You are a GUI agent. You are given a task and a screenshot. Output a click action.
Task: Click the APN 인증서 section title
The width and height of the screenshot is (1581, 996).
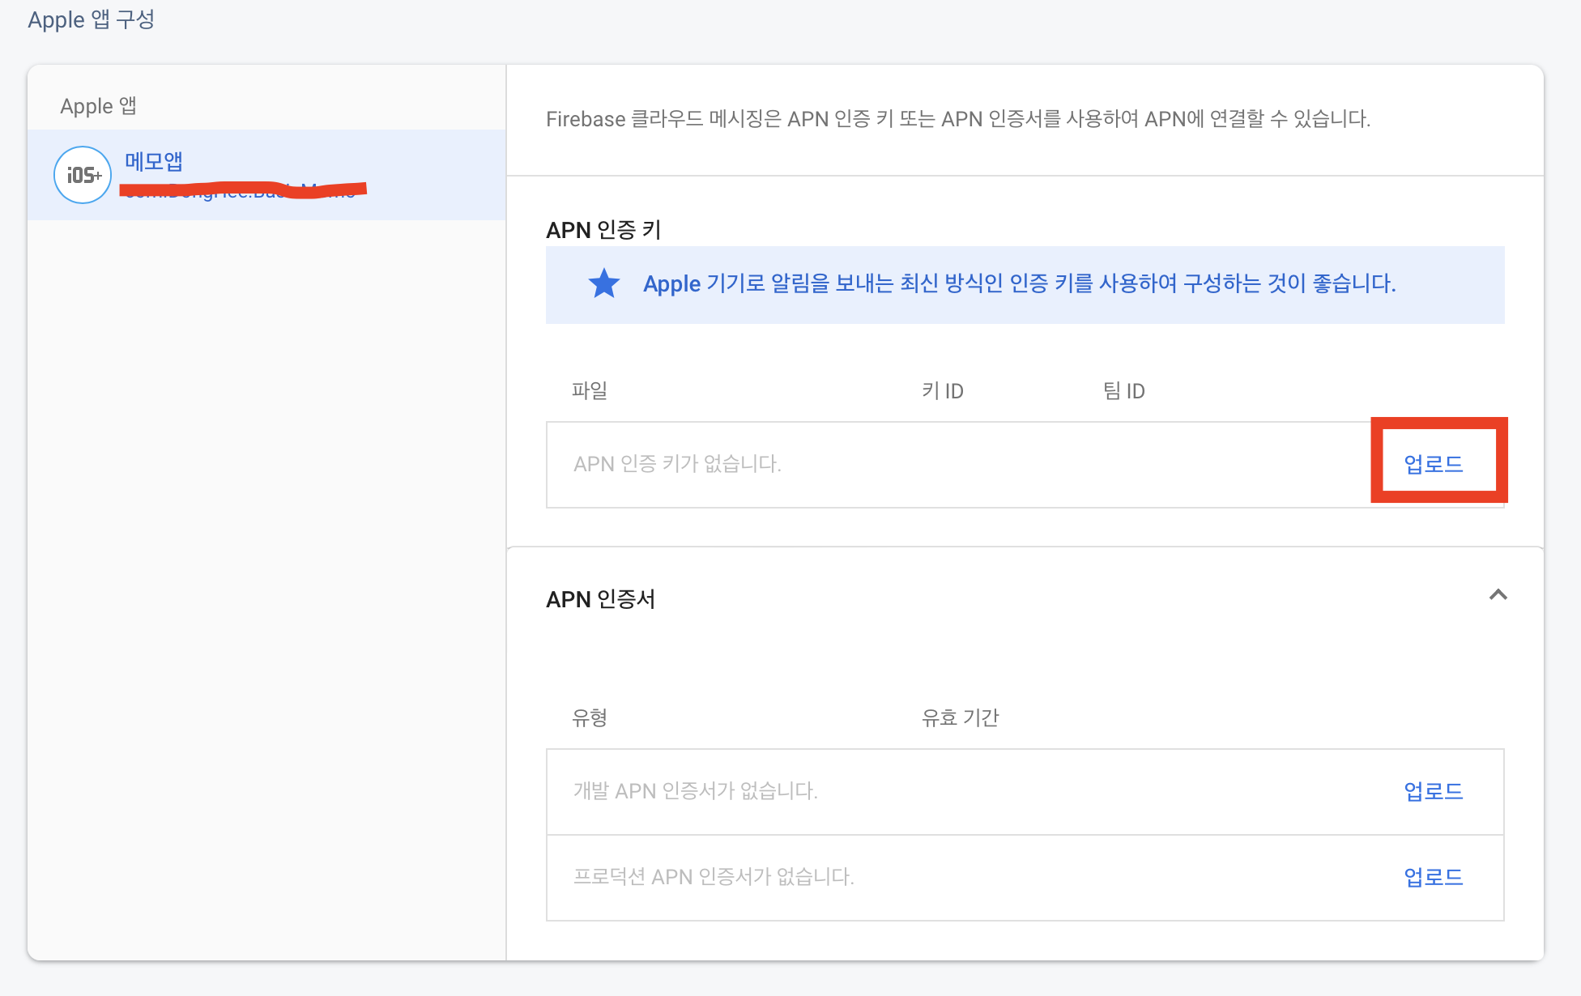pos(600,599)
